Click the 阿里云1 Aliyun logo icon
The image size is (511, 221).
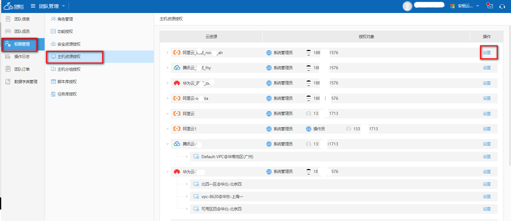coord(177,129)
